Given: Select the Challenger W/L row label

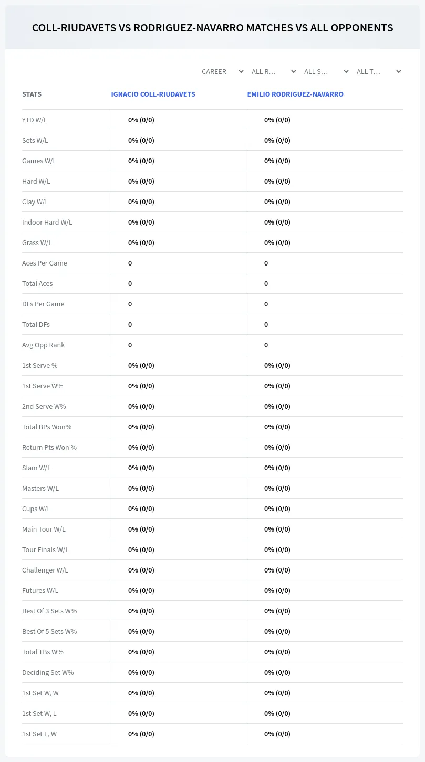Looking at the screenshot, I should [45, 570].
